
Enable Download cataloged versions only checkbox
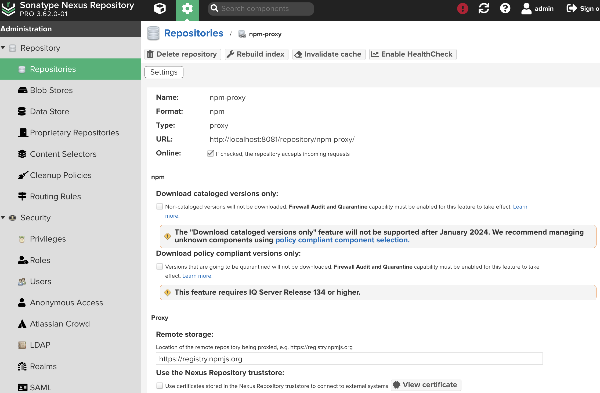(x=160, y=206)
